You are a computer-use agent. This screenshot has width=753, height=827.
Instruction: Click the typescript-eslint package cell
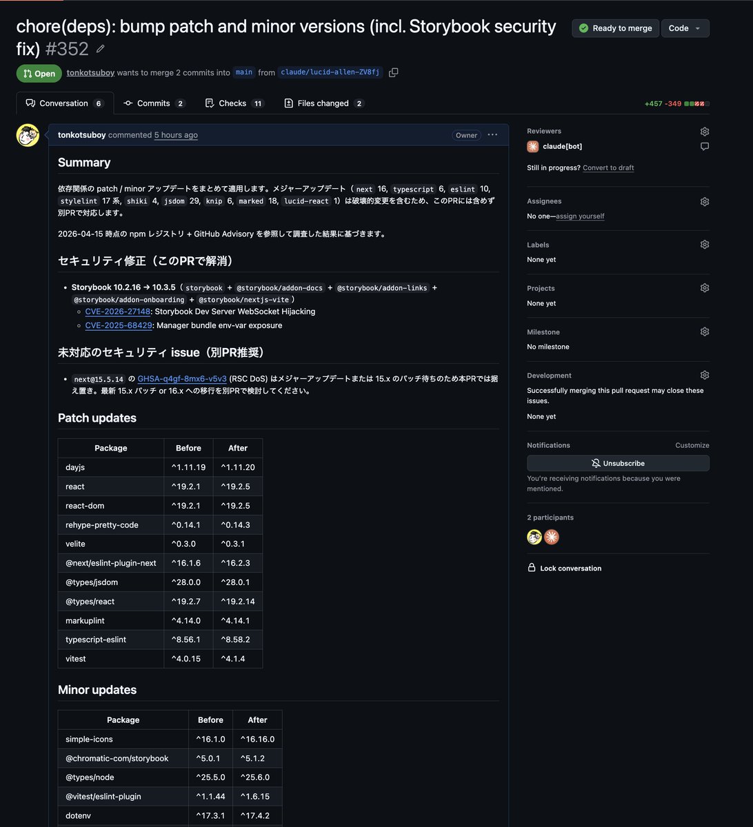(x=111, y=640)
